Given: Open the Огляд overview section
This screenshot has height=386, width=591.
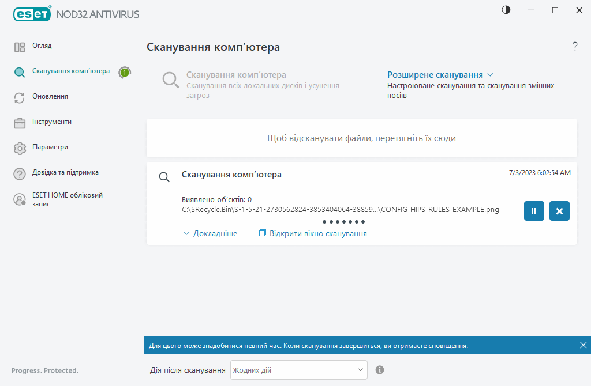Looking at the screenshot, I should [42, 46].
